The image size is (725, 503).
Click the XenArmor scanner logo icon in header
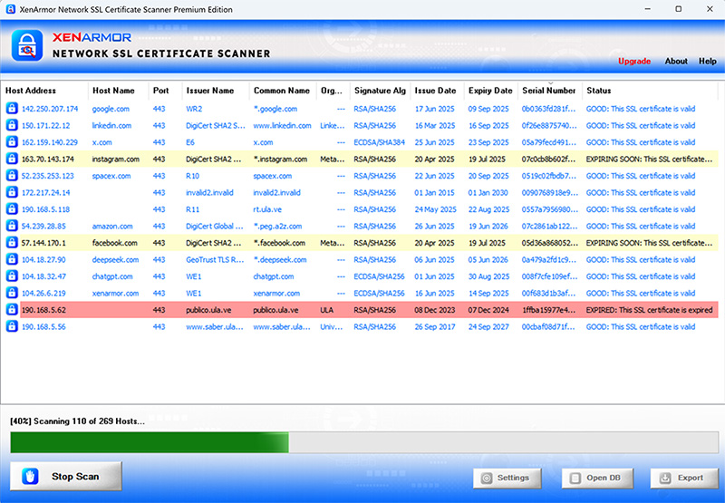point(27,45)
